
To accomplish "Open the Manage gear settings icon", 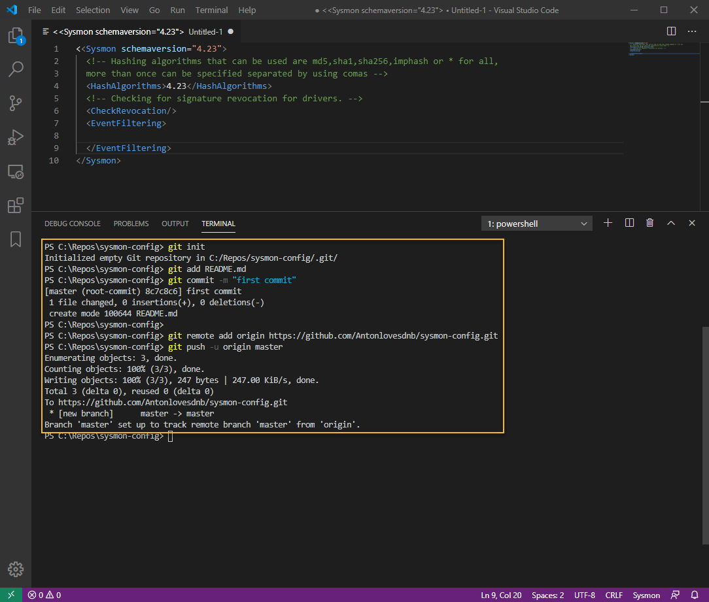I will [16, 569].
